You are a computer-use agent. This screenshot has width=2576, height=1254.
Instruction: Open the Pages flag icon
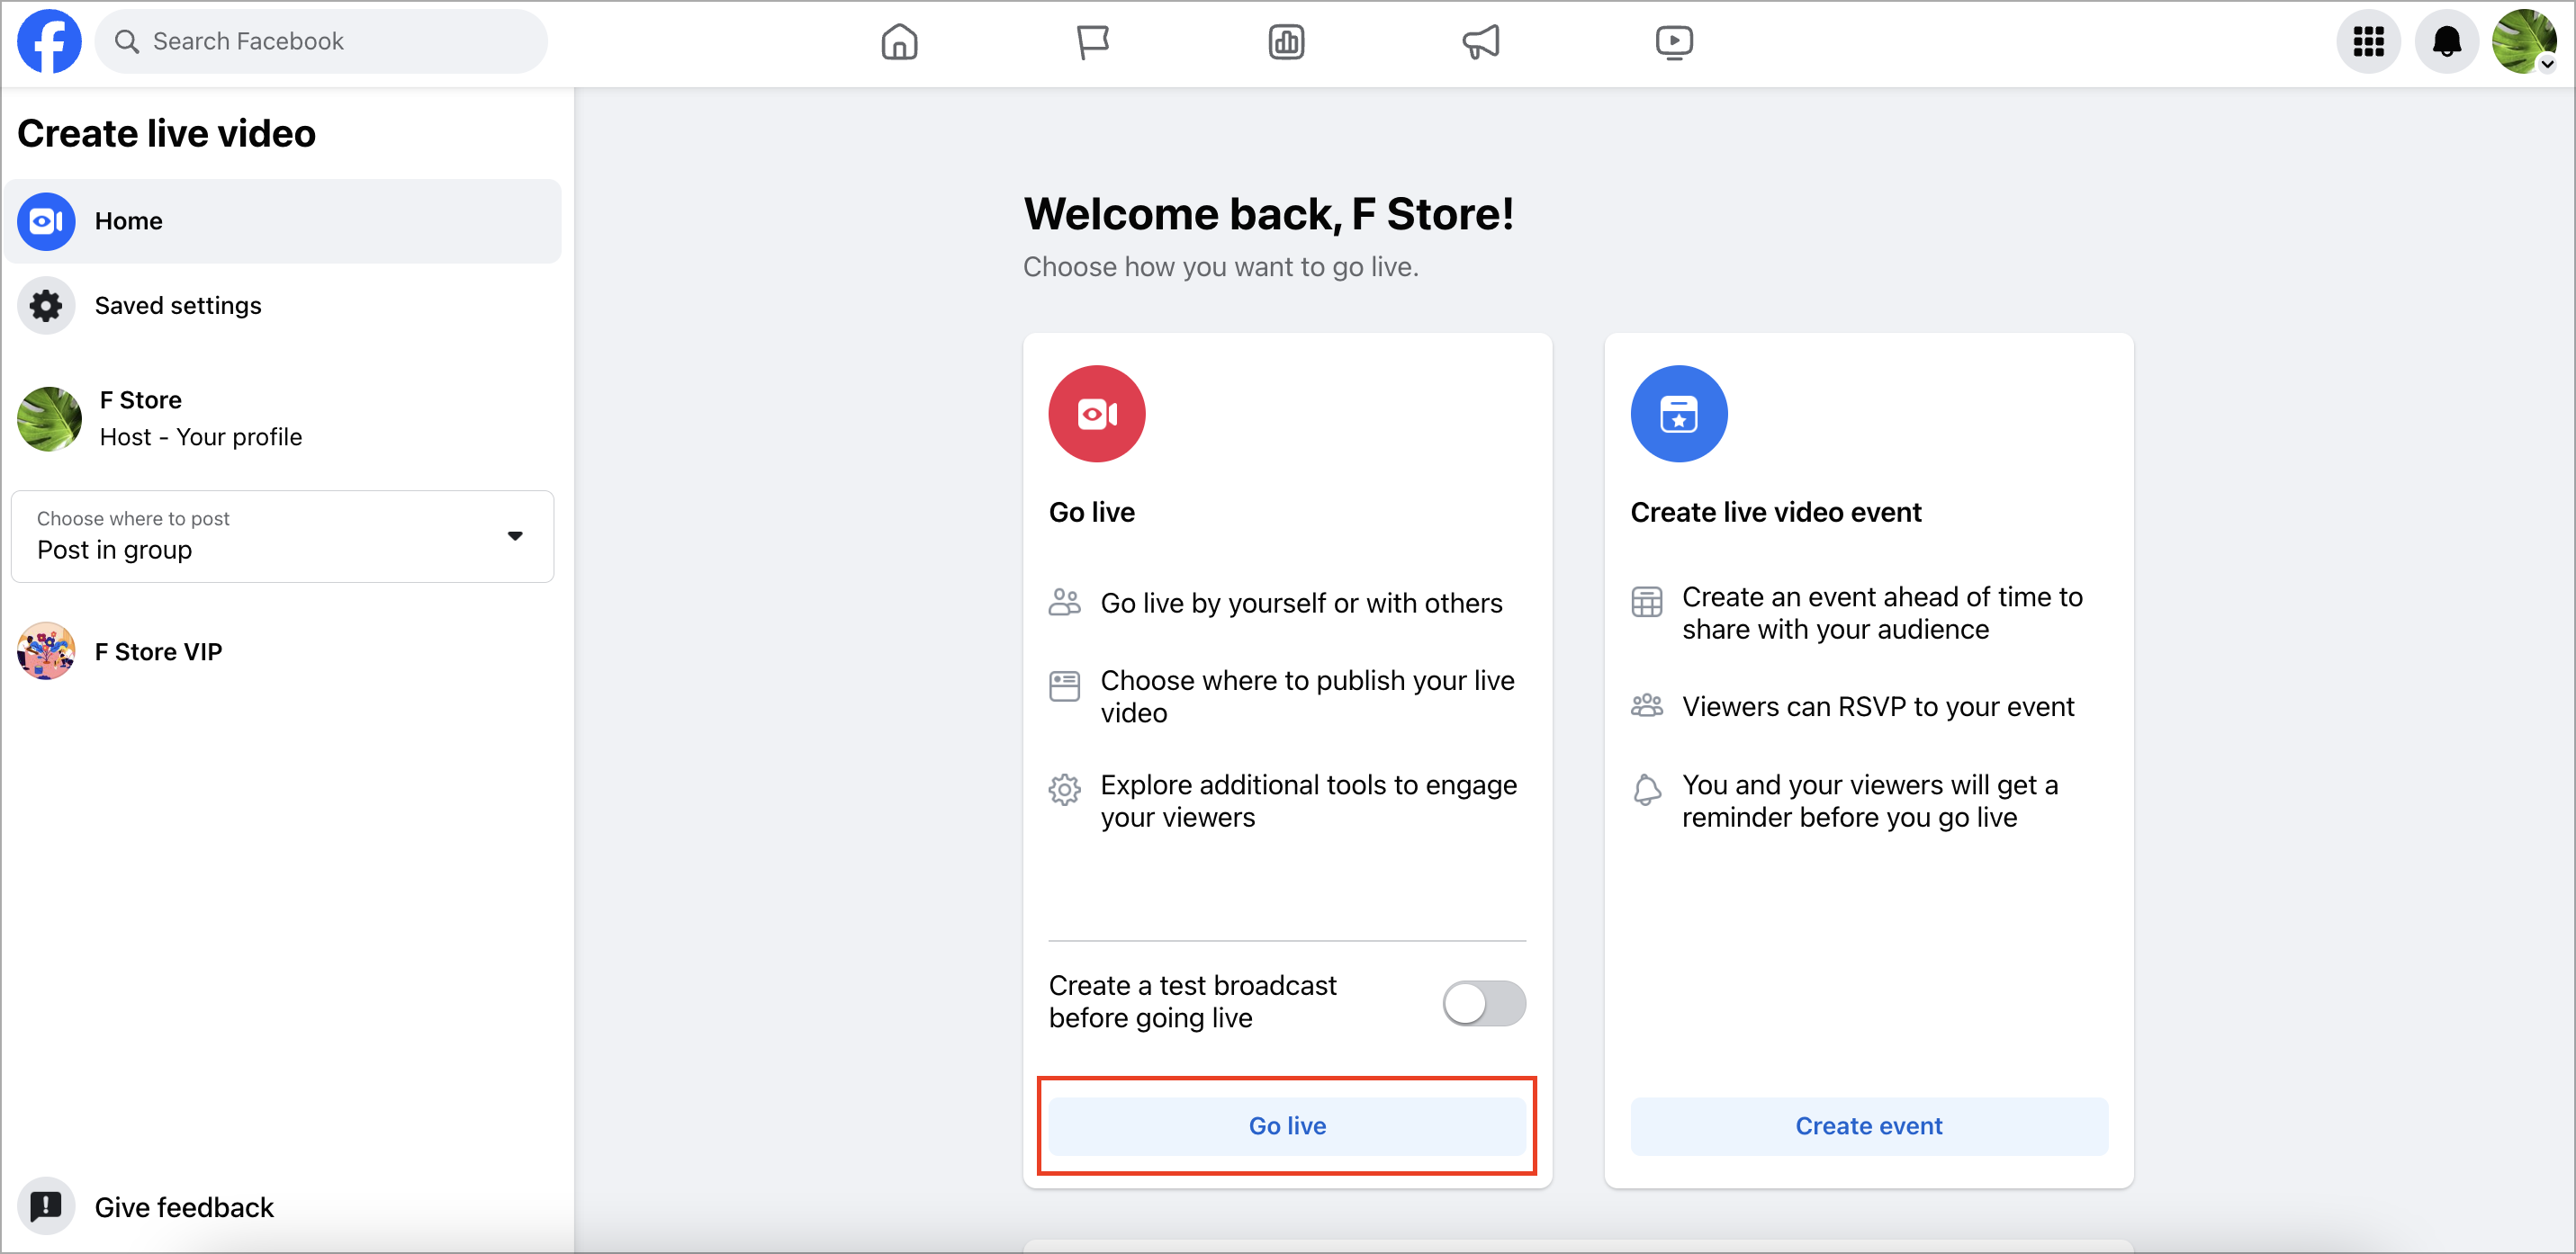coord(1092,42)
